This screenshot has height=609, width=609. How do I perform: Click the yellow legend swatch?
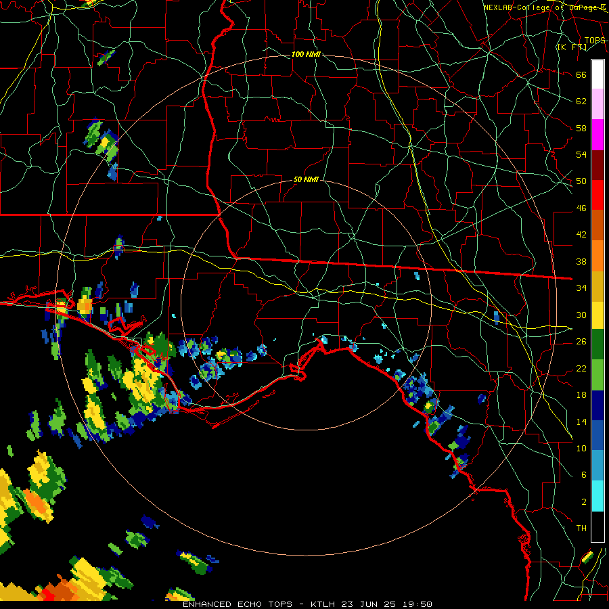597,315
